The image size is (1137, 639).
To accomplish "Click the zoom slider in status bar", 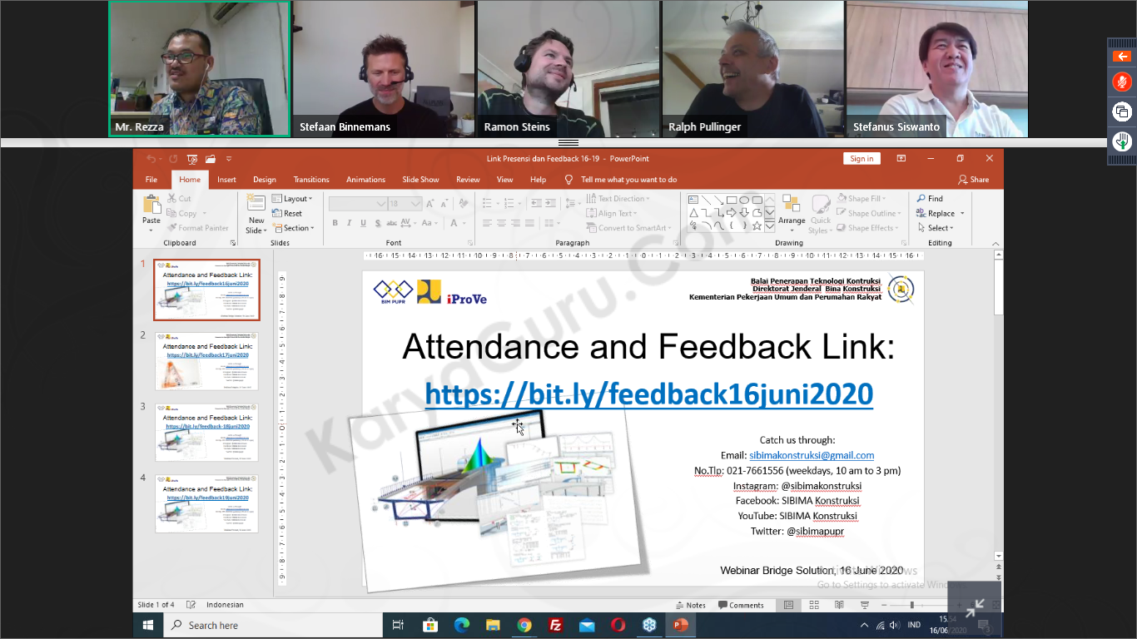I will click(912, 605).
